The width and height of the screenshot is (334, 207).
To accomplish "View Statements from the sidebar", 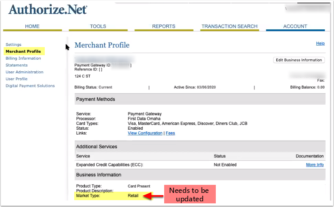I will (x=17, y=65).
